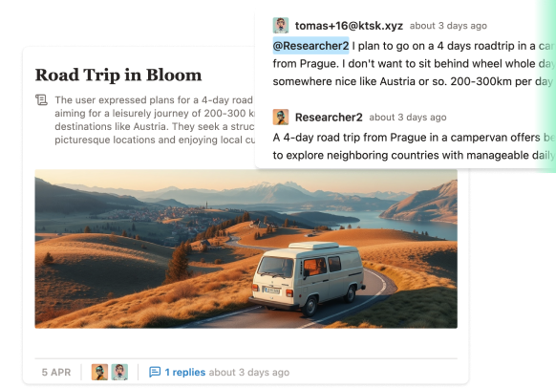
Task: Click the green edge of chat panel
Action: coord(547,85)
